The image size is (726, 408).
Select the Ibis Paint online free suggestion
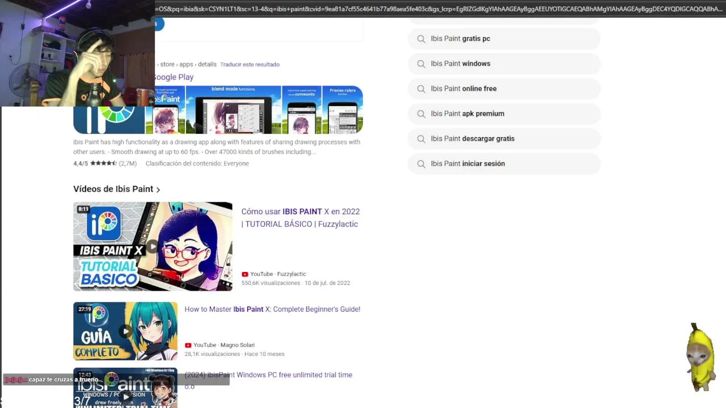tap(504, 89)
